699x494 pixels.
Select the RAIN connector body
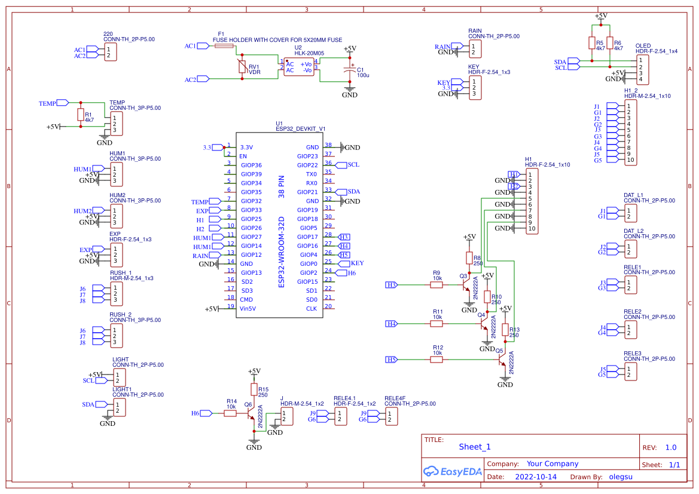475,49
